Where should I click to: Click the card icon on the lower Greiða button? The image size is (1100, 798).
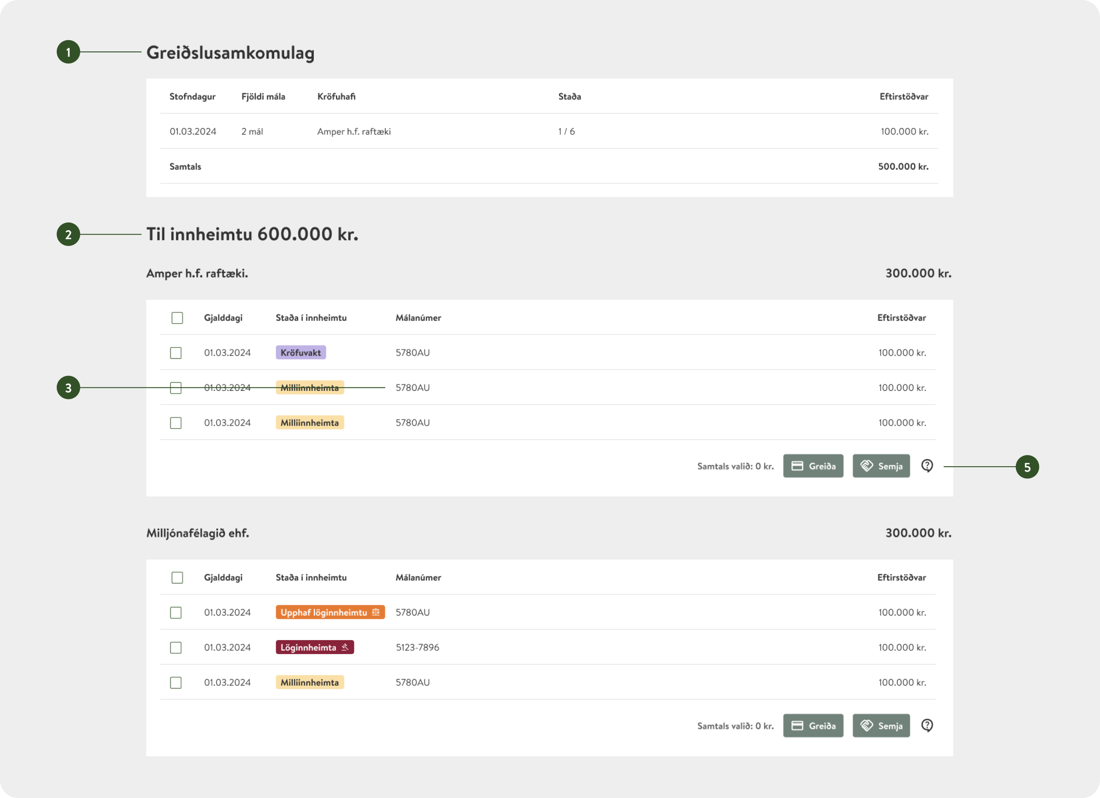tap(797, 726)
